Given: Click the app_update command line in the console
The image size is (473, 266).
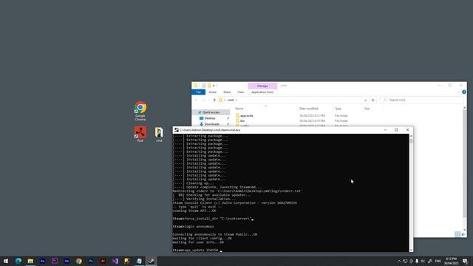Looking at the screenshot, I should coord(197,250).
